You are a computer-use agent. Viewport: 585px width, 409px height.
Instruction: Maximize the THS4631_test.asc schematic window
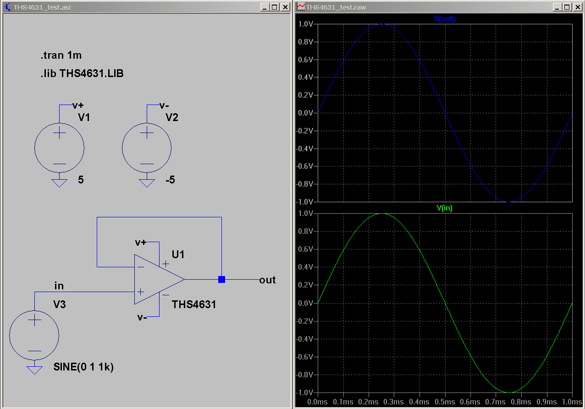pyautogui.click(x=274, y=7)
